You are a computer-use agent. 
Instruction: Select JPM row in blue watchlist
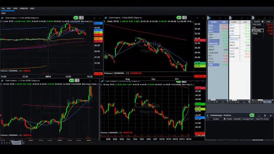[x=218, y=65]
